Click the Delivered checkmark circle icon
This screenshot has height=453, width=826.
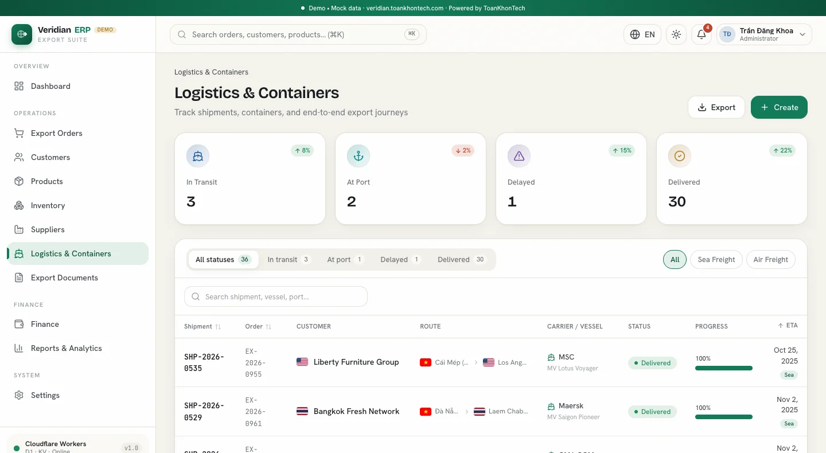point(680,156)
